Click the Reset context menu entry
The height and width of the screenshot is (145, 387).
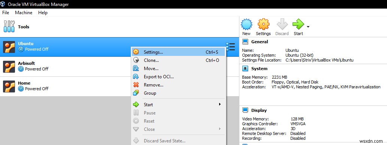(178, 121)
